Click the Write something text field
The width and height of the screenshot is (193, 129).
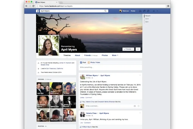tap(110, 67)
